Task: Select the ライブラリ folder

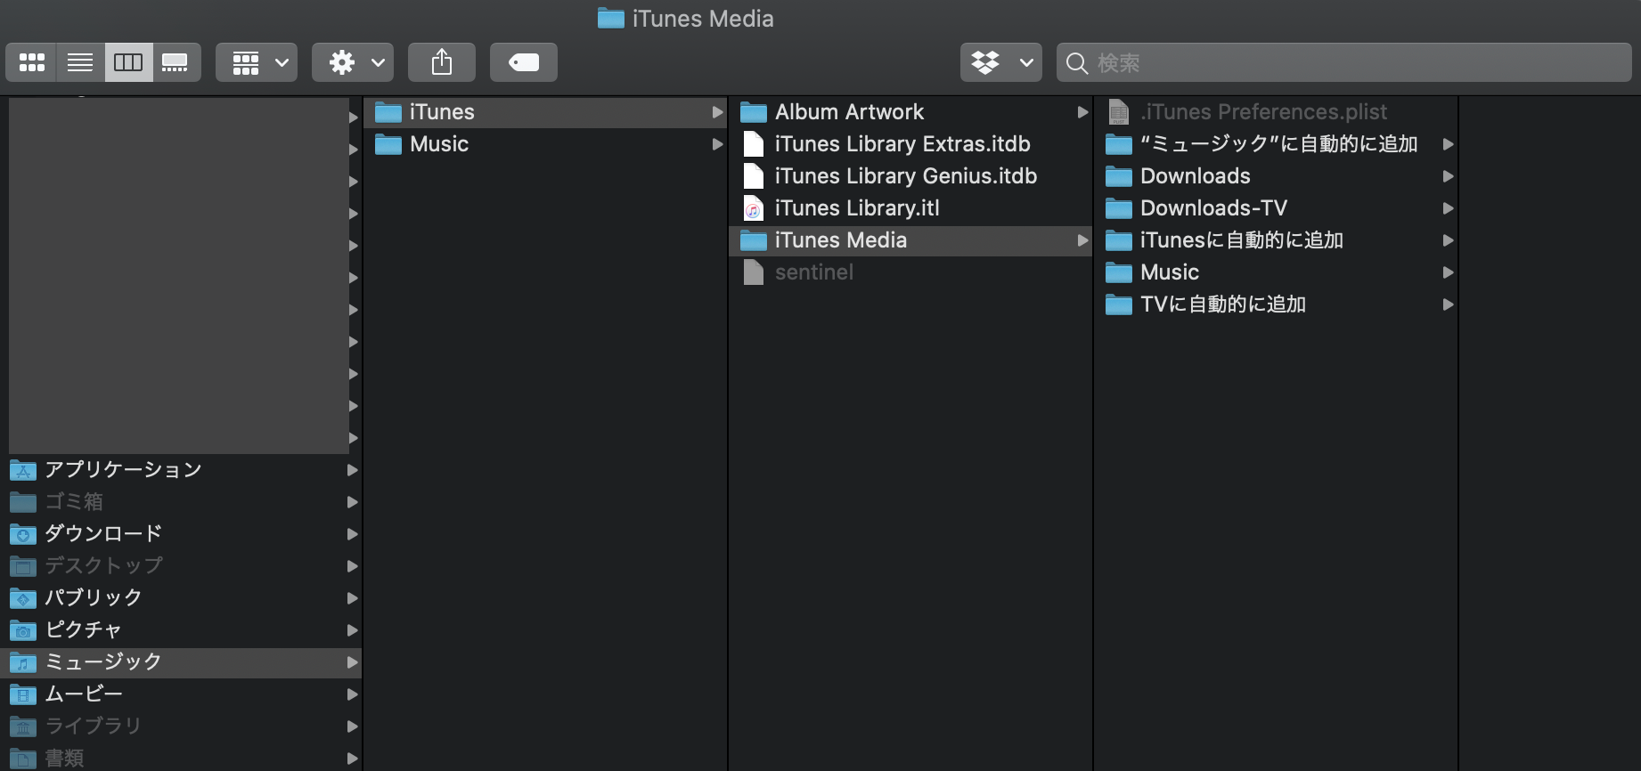Action: (182, 726)
